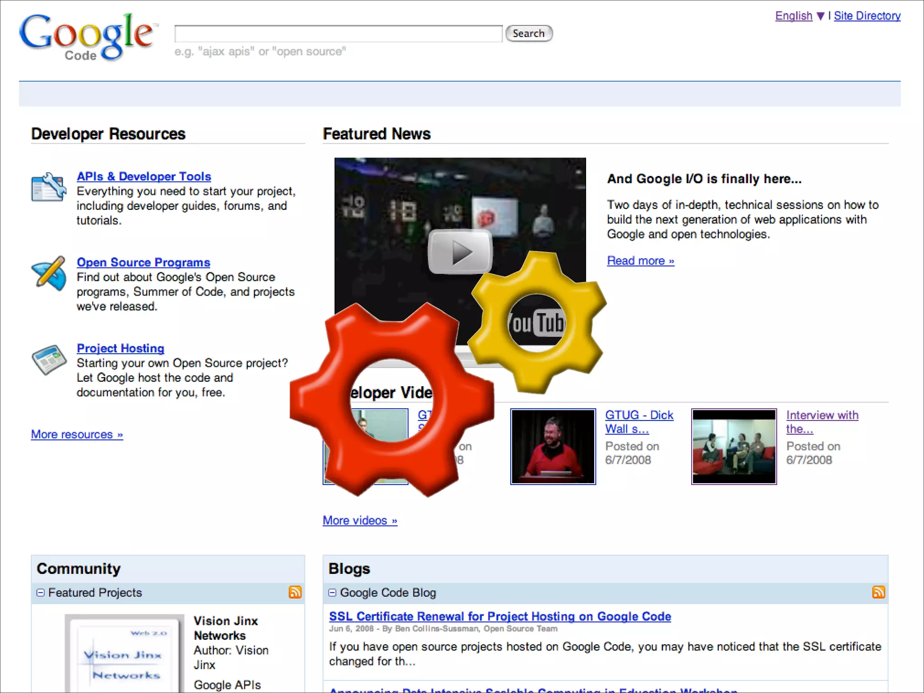Click the Search button
Screen dimensions: 924x693
(x=529, y=33)
